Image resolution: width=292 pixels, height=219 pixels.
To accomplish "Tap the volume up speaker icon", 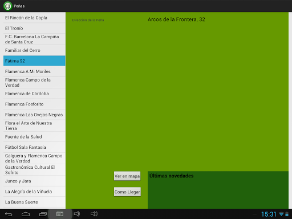I will click(94, 214).
